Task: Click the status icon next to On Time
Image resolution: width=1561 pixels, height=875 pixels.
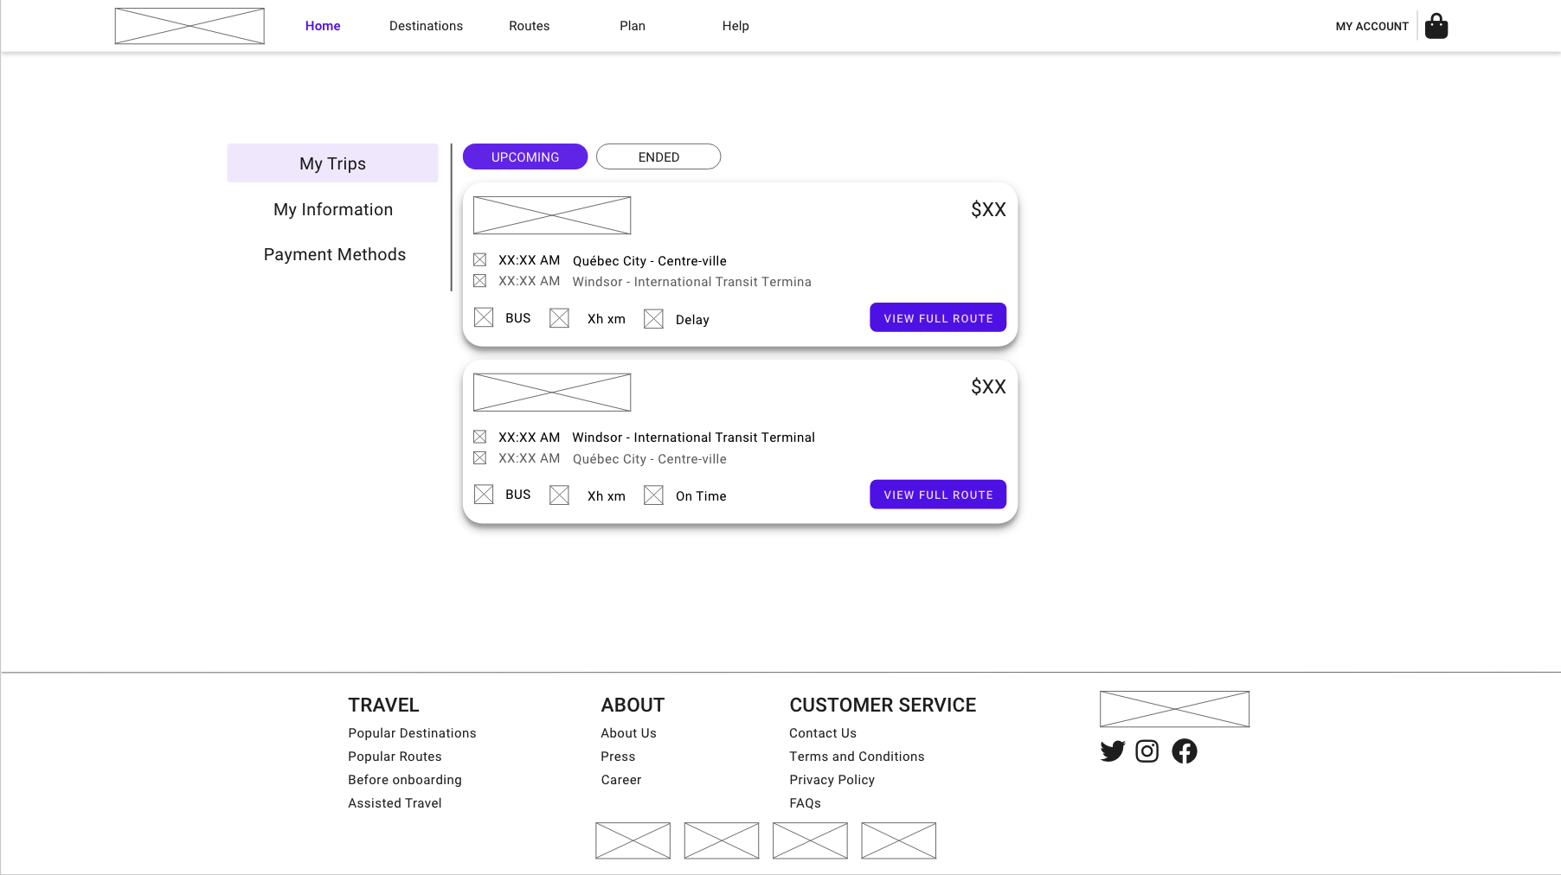Action: point(653,495)
